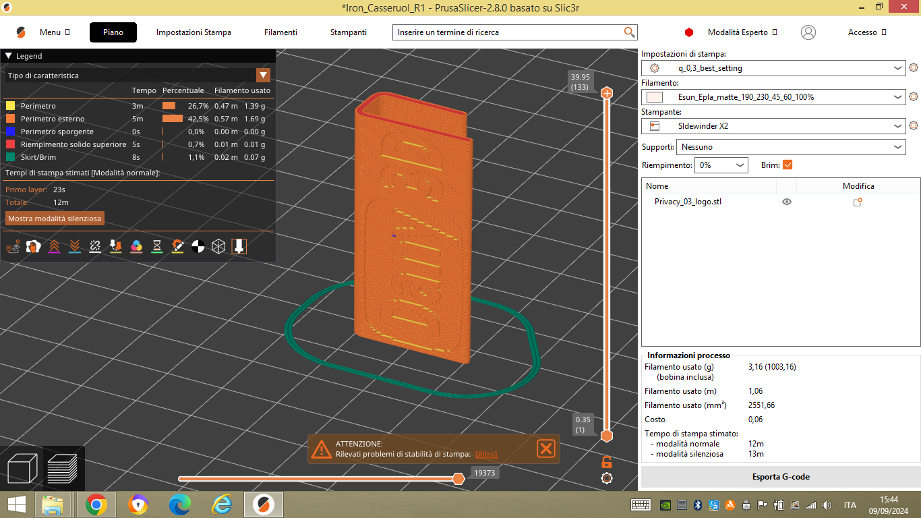Toggle wipe moves icon in legend
921x518 pixels.
33,247
